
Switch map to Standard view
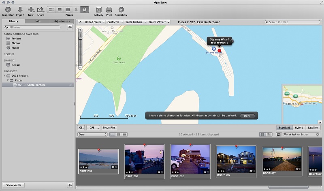point(284,128)
